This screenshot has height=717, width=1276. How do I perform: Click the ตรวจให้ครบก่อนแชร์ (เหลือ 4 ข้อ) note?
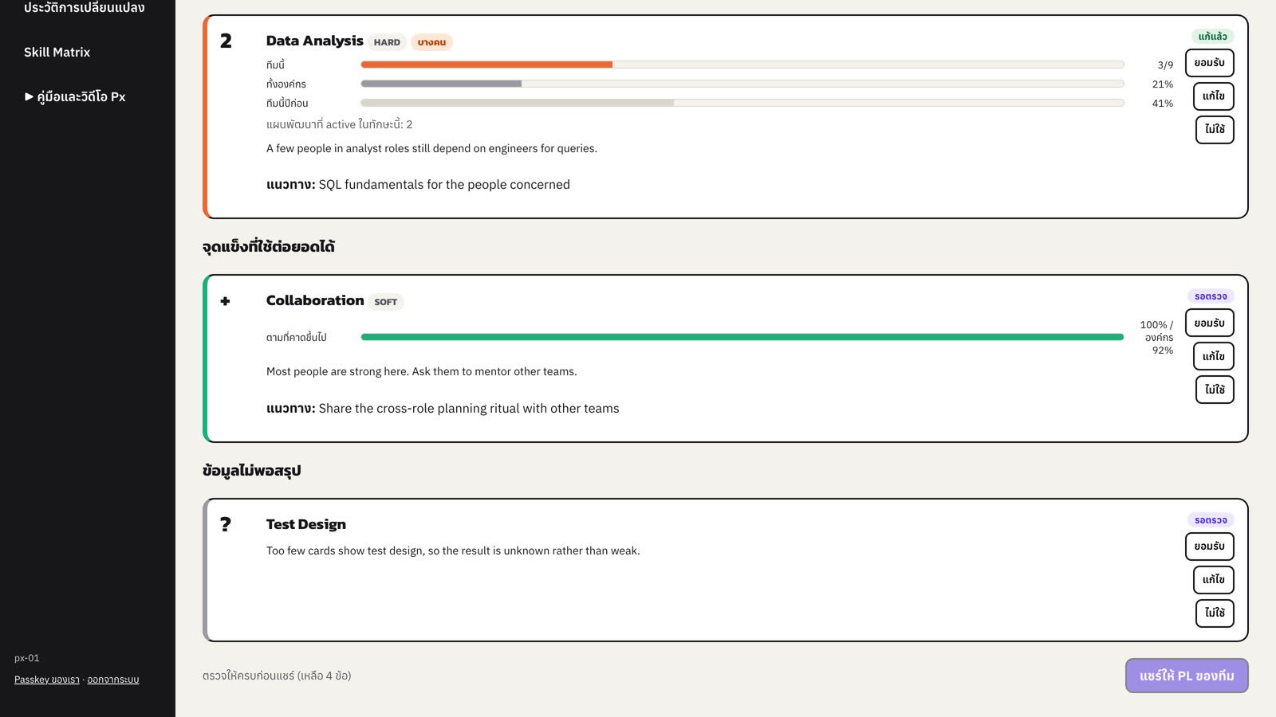click(x=277, y=676)
